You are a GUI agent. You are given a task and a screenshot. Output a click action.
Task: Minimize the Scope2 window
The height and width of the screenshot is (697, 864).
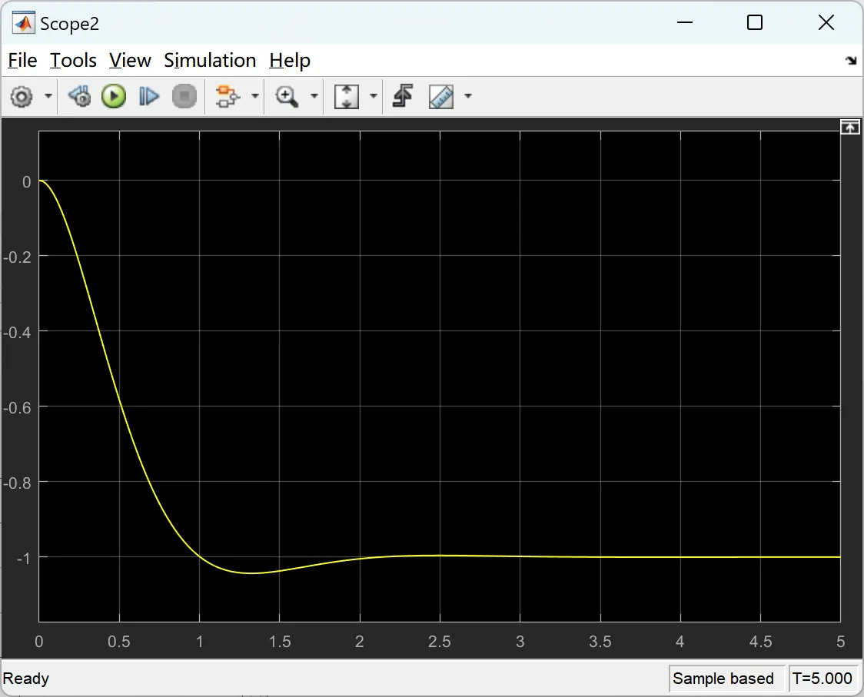[684, 22]
